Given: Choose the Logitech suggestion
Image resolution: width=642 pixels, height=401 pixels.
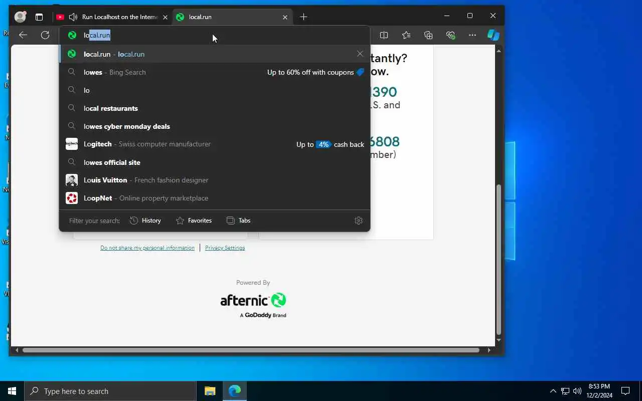Looking at the screenshot, I should click(215, 144).
